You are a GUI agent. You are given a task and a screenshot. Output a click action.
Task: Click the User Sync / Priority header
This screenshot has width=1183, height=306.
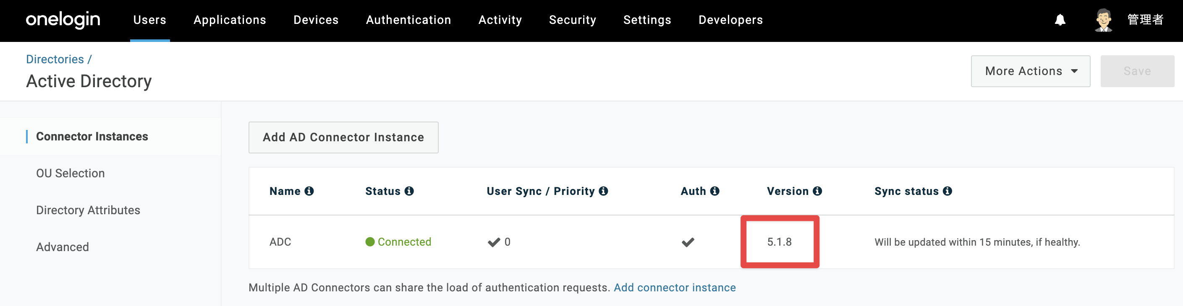(x=541, y=191)
